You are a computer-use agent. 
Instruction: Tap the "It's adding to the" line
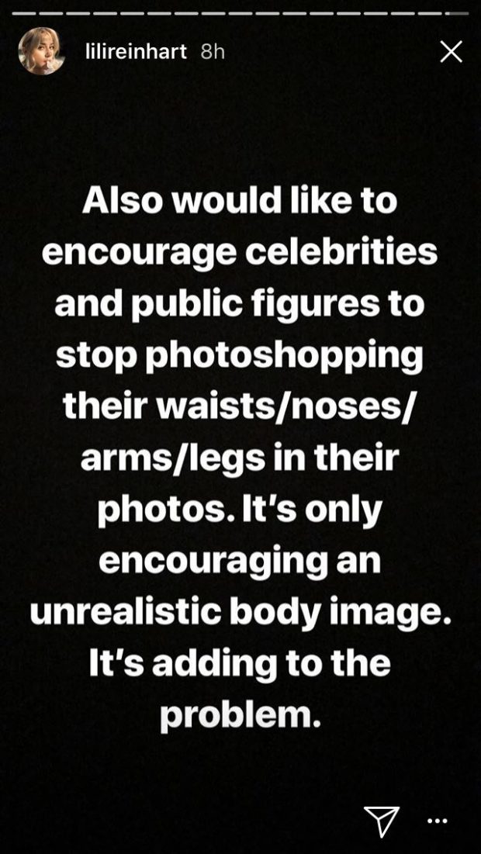[x=240, y=663]
